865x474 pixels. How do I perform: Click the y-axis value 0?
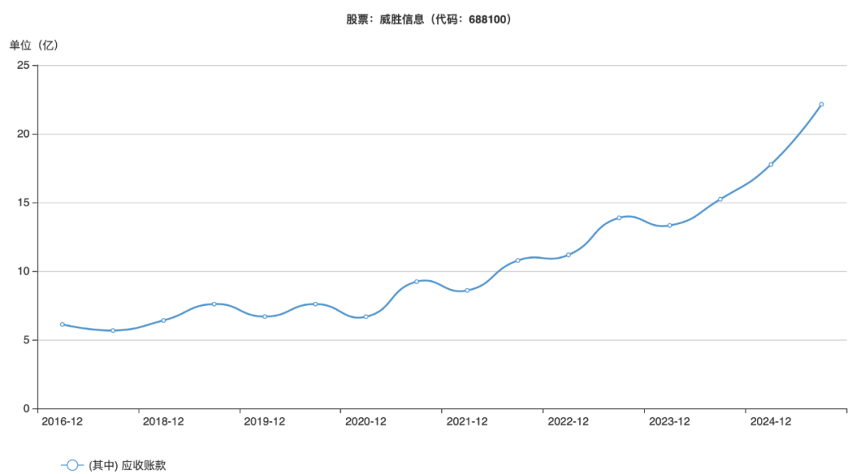26,409
